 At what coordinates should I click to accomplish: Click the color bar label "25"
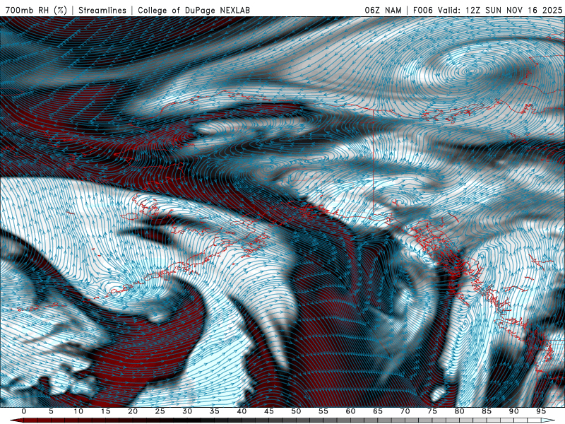click(160, 411)
